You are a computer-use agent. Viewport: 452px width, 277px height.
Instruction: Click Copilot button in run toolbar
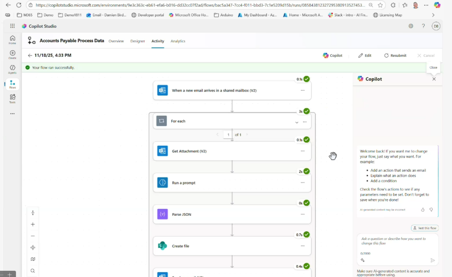click(x=332, y=55)
